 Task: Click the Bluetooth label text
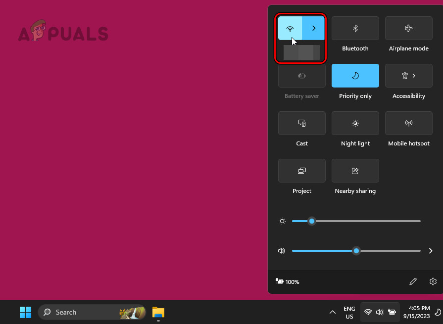(355, 48)
